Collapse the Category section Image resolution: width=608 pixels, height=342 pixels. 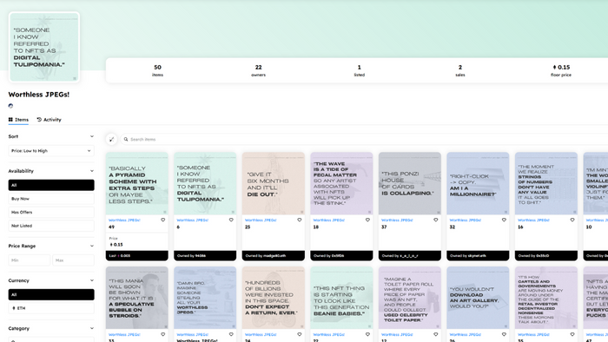click(x=92, y=328)
